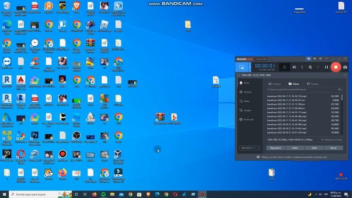Click the Subir button

coord(314,148)
